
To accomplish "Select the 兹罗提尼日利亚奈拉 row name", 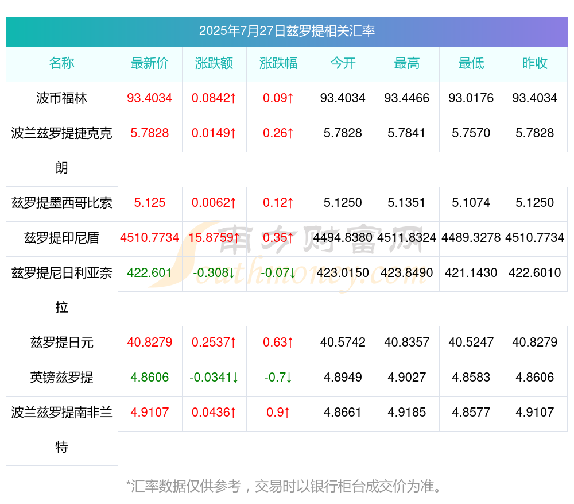I will click(x=61, y=290).
